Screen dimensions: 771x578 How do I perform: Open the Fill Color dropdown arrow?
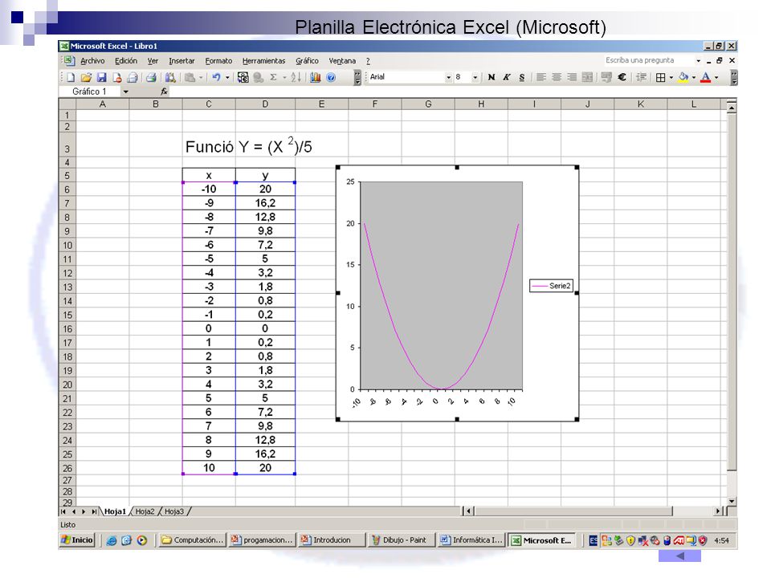coord(694,77)
